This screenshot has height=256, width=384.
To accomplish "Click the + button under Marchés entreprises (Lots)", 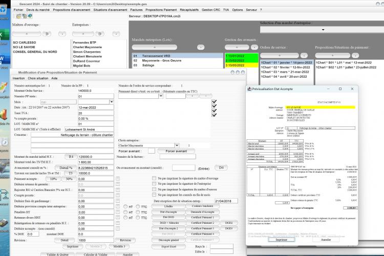I will [155, 47].
